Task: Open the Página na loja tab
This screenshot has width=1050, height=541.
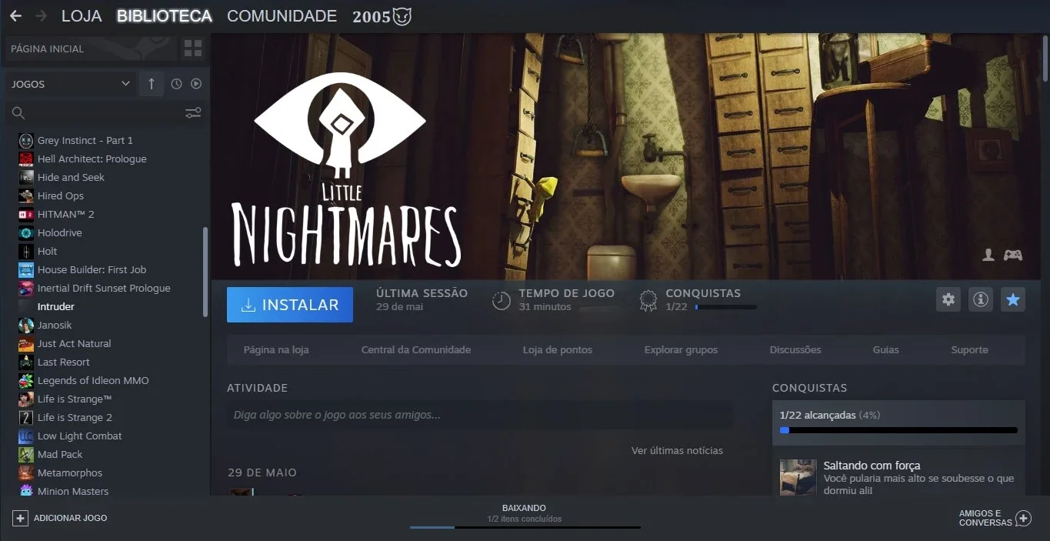Action: [276, 349]
